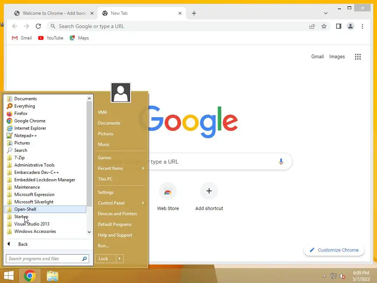Launch Google Chrome from the programs list

[45, 121]
